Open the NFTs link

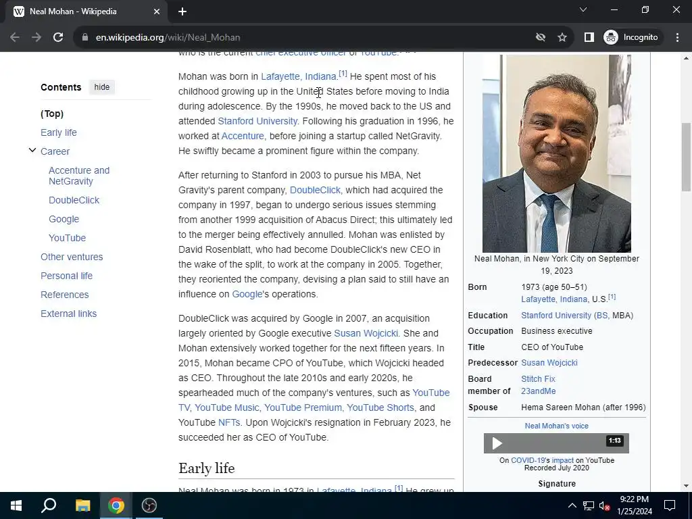(x=229, y=423)
